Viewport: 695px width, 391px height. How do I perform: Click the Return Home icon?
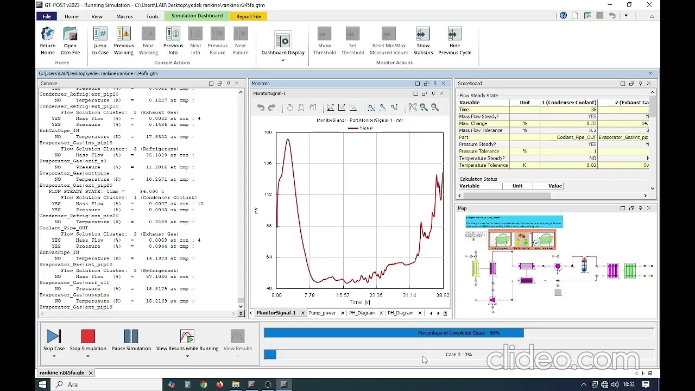[48, 35]
